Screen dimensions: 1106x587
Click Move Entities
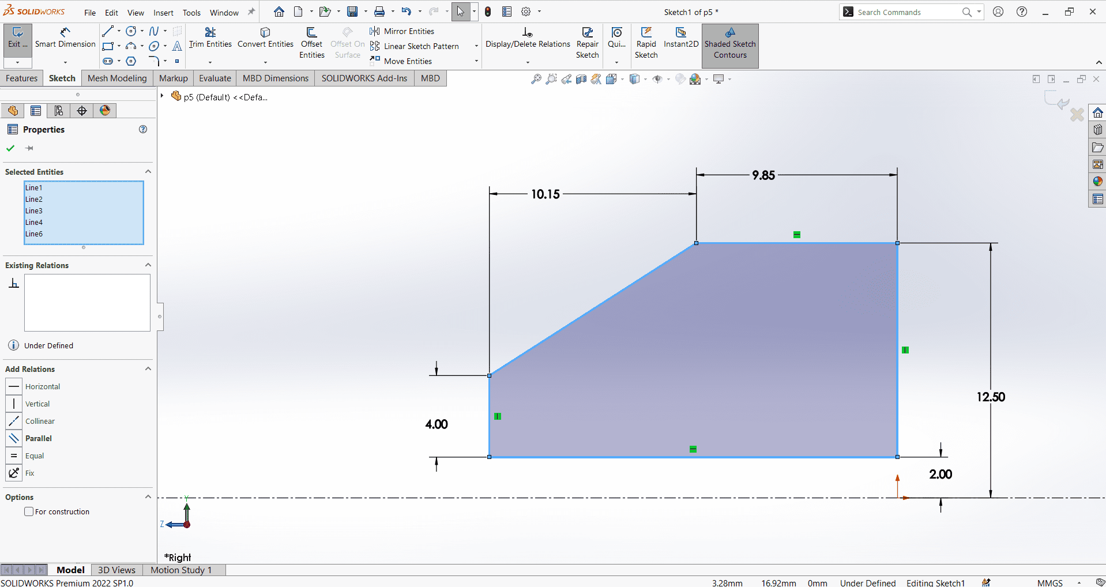(401, 61)
